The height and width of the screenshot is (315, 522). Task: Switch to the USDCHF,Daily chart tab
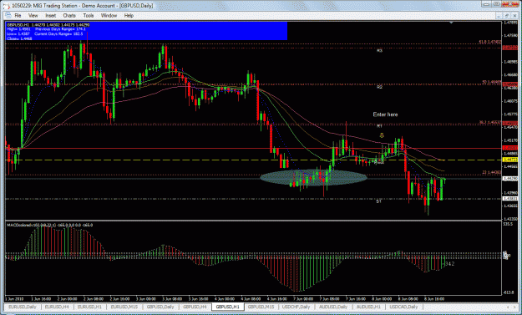[x=296, y=307]
